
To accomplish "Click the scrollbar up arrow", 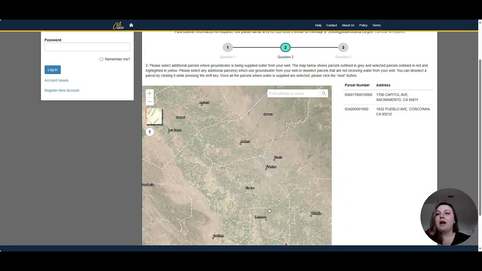I will click(x=480, y=22).
